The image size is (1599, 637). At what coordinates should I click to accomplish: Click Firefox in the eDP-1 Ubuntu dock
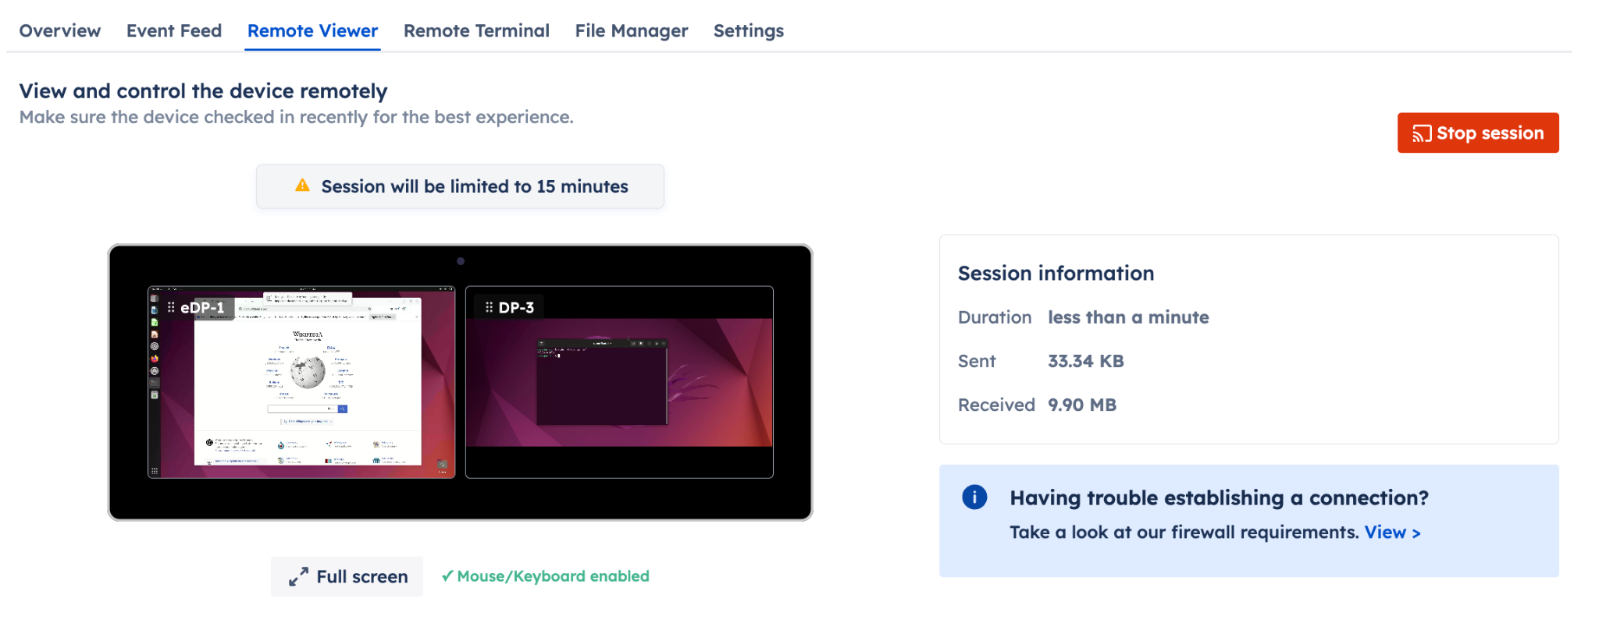click(155, 359)
